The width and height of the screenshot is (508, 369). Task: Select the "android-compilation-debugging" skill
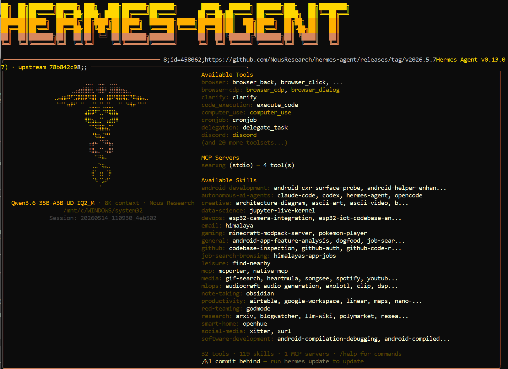[x=327, y=339]
